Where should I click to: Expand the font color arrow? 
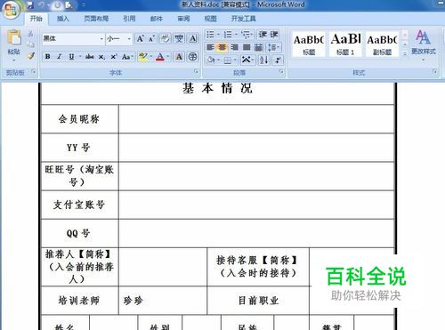tap(168, 57)
